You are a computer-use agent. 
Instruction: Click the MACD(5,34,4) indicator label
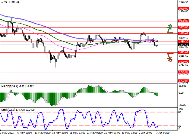tap(10, 86)
